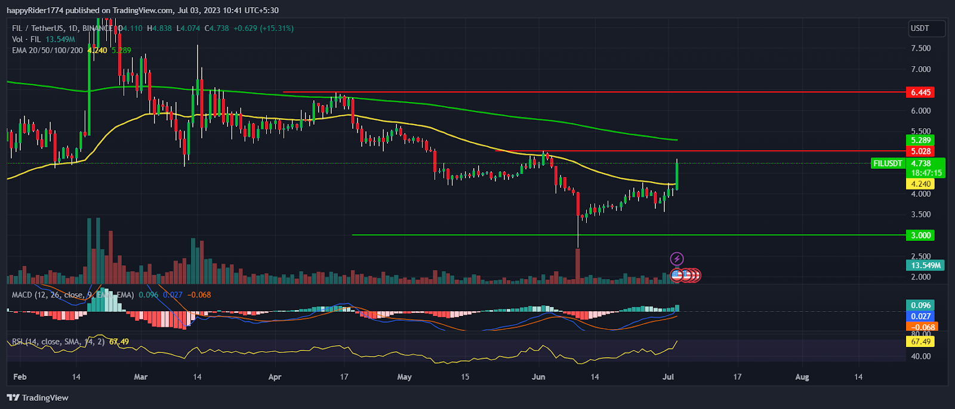Viewport: 955px width, 409px height.
Task: Click the 5.028 red price label
Action: click(x=920, y=151)
